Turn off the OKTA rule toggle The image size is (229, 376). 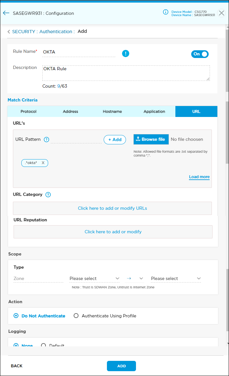[x=200, y=54]
